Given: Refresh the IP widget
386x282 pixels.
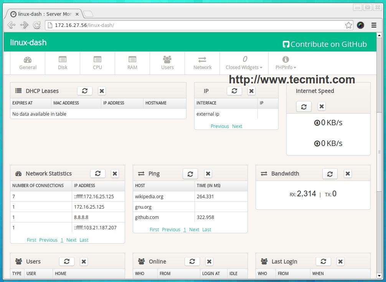Looking at the screenshot, I should click(234, 91).
